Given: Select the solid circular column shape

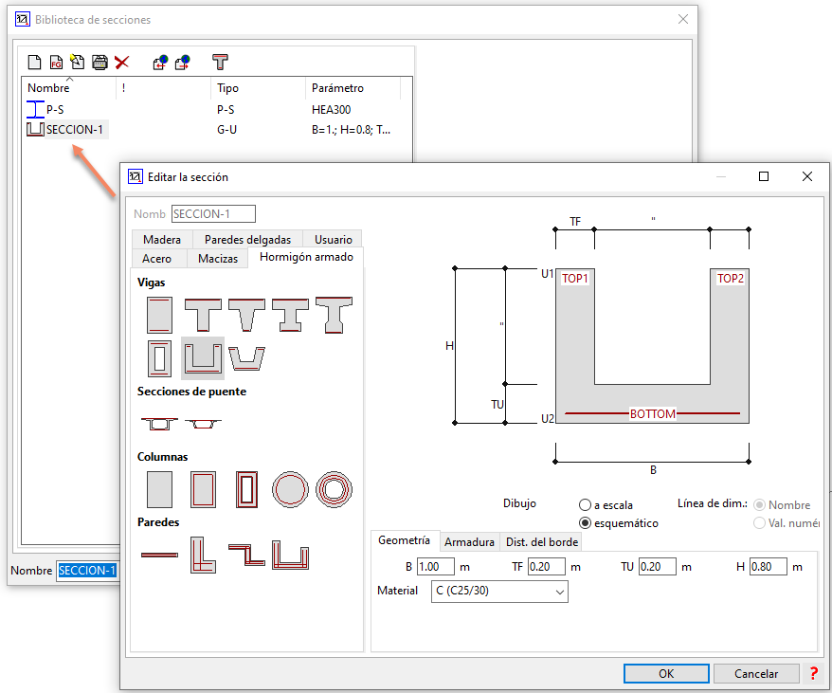Looking at the screenshot, I should coord(290,489).
